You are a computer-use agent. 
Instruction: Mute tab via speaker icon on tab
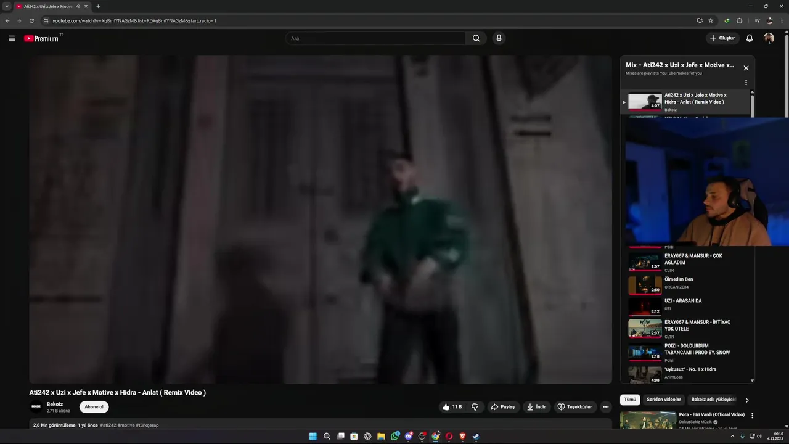pos(78,6)
